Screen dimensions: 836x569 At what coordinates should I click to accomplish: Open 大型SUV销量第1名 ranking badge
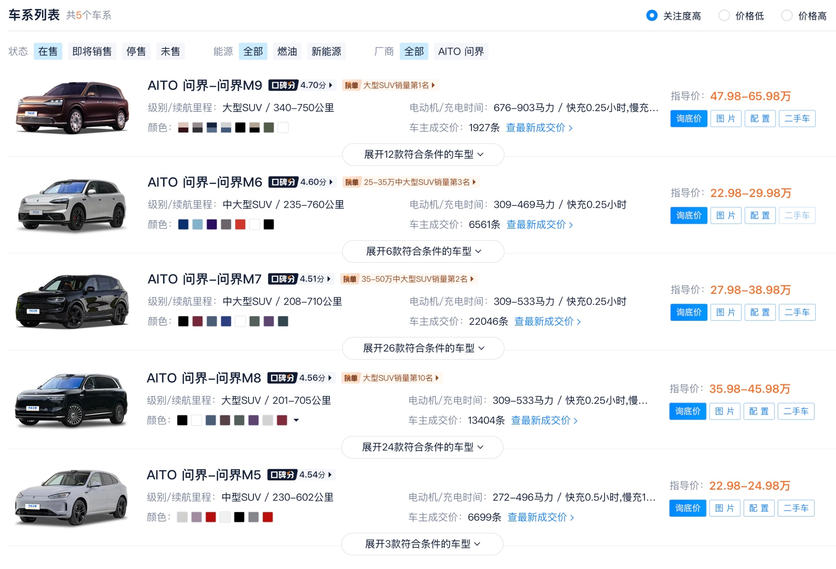pos(390,85)
